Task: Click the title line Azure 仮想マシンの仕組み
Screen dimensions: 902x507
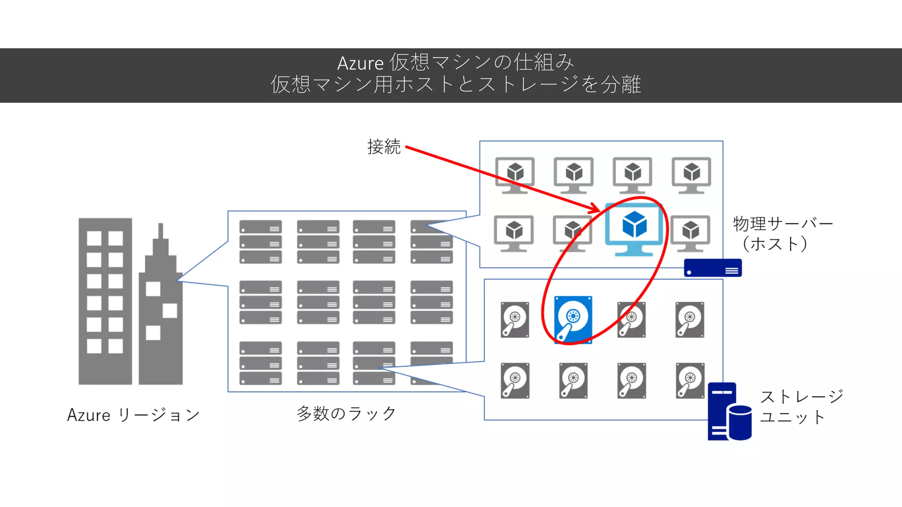Action: (456, 62)
